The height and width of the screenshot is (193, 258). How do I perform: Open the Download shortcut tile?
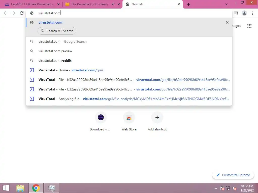click(101, 121)
